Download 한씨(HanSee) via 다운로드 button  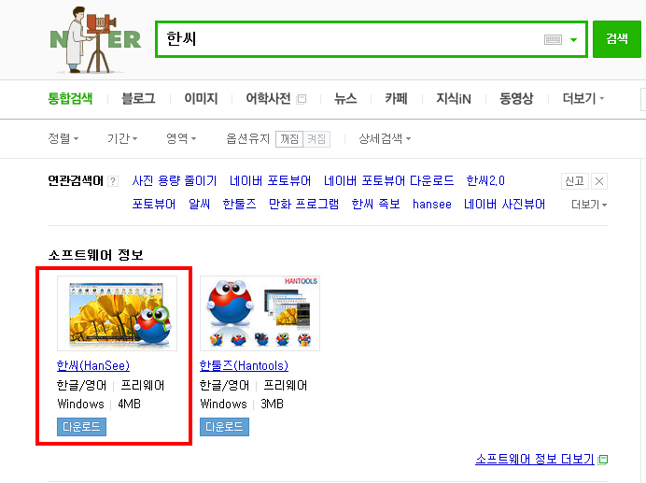[x=81, y=427]
